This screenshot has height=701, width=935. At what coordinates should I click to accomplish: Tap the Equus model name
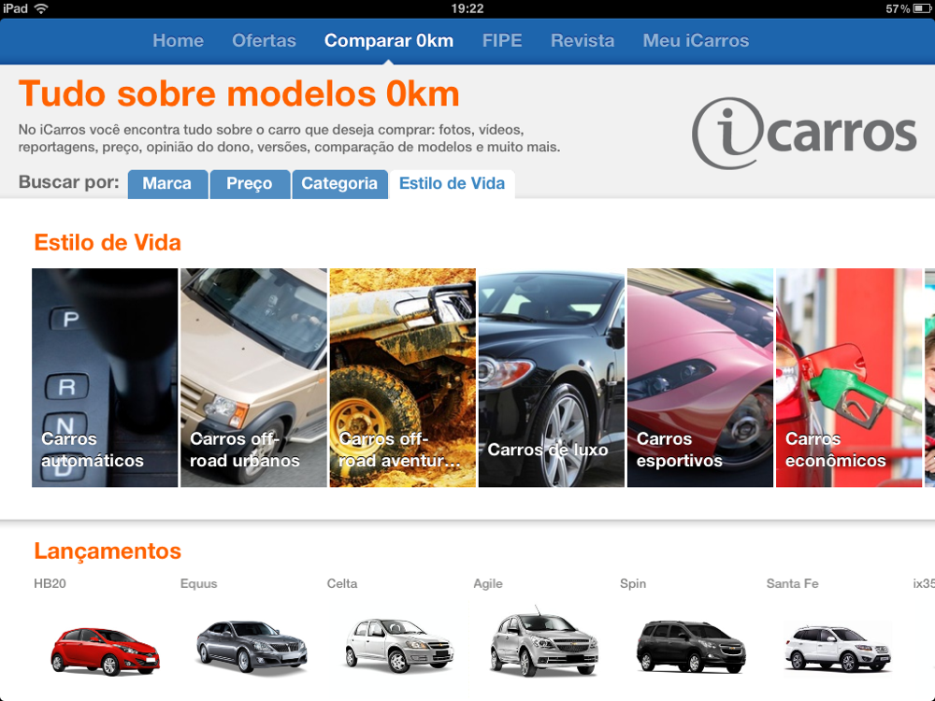tap(198, 583)
